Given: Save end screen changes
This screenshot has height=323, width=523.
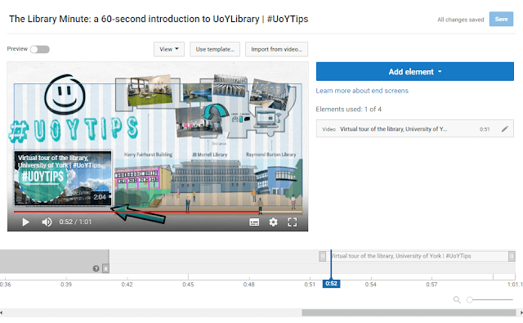Looking at the screenshot, I should point(501,19).
